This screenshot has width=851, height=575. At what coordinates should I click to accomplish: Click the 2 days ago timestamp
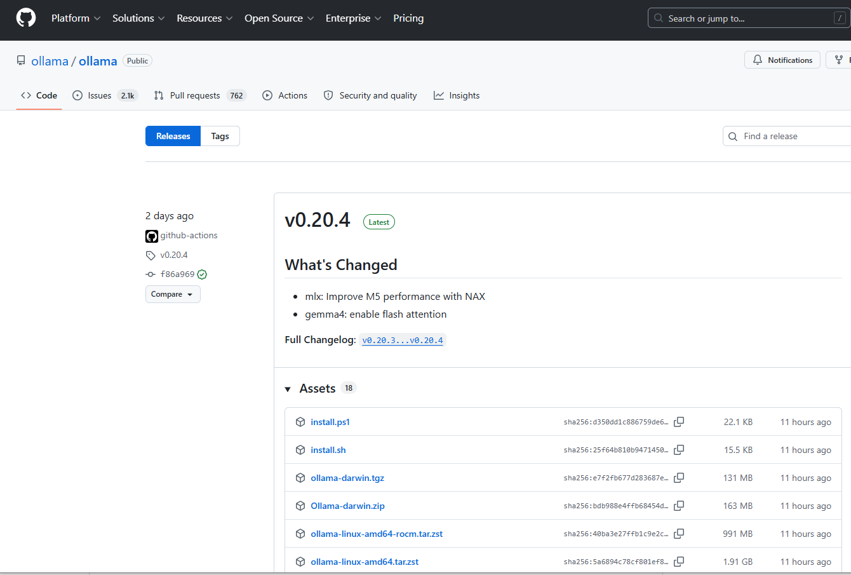coord(170,216)
